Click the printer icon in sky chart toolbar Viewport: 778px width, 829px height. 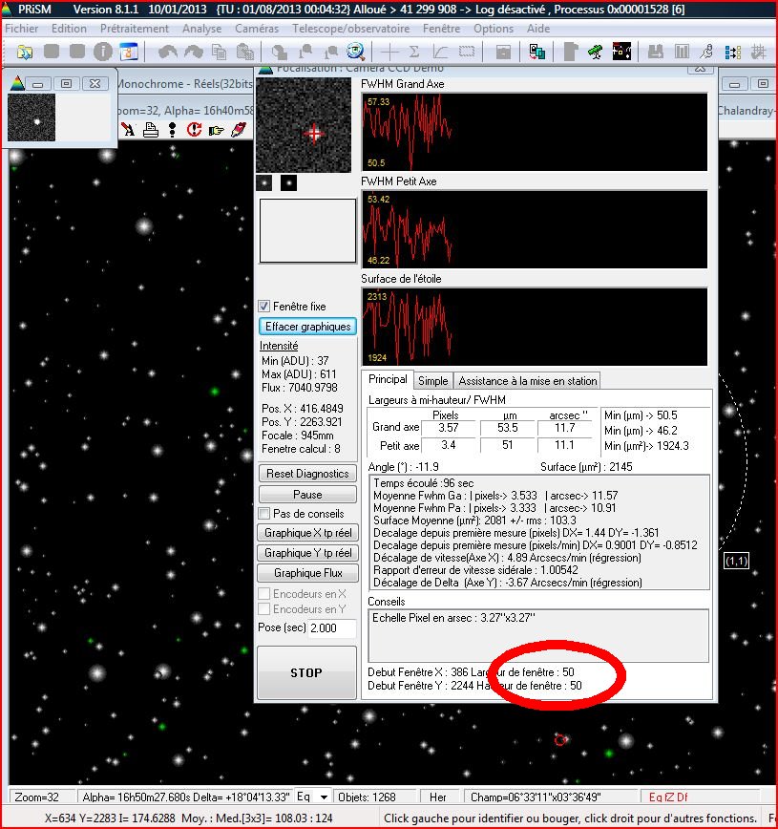(150, 130)
